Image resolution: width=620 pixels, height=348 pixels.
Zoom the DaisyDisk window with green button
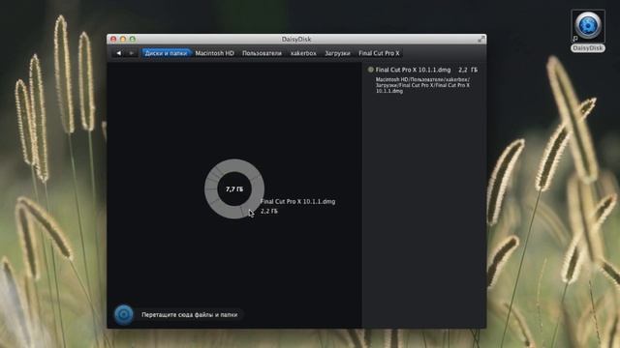pyautogui.click(x=133, y=39)
